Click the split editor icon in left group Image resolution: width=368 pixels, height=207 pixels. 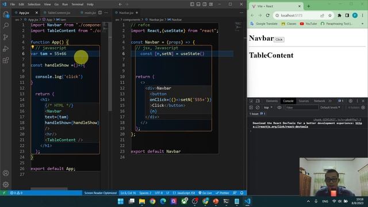point(100,13)
